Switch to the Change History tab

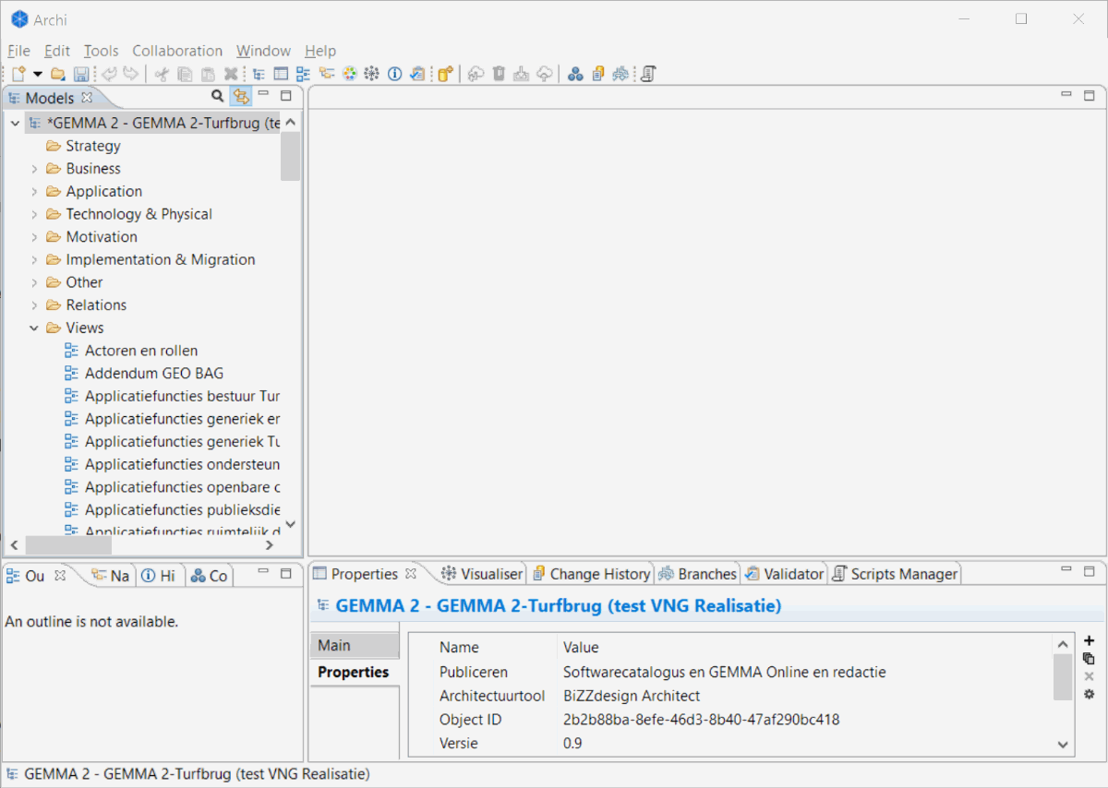591,574
